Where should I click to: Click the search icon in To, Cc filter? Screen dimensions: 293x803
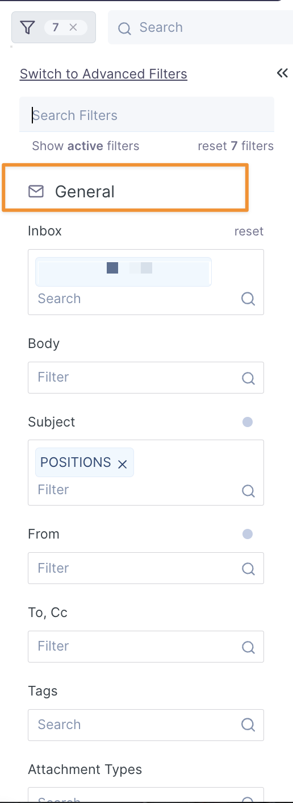248,647
